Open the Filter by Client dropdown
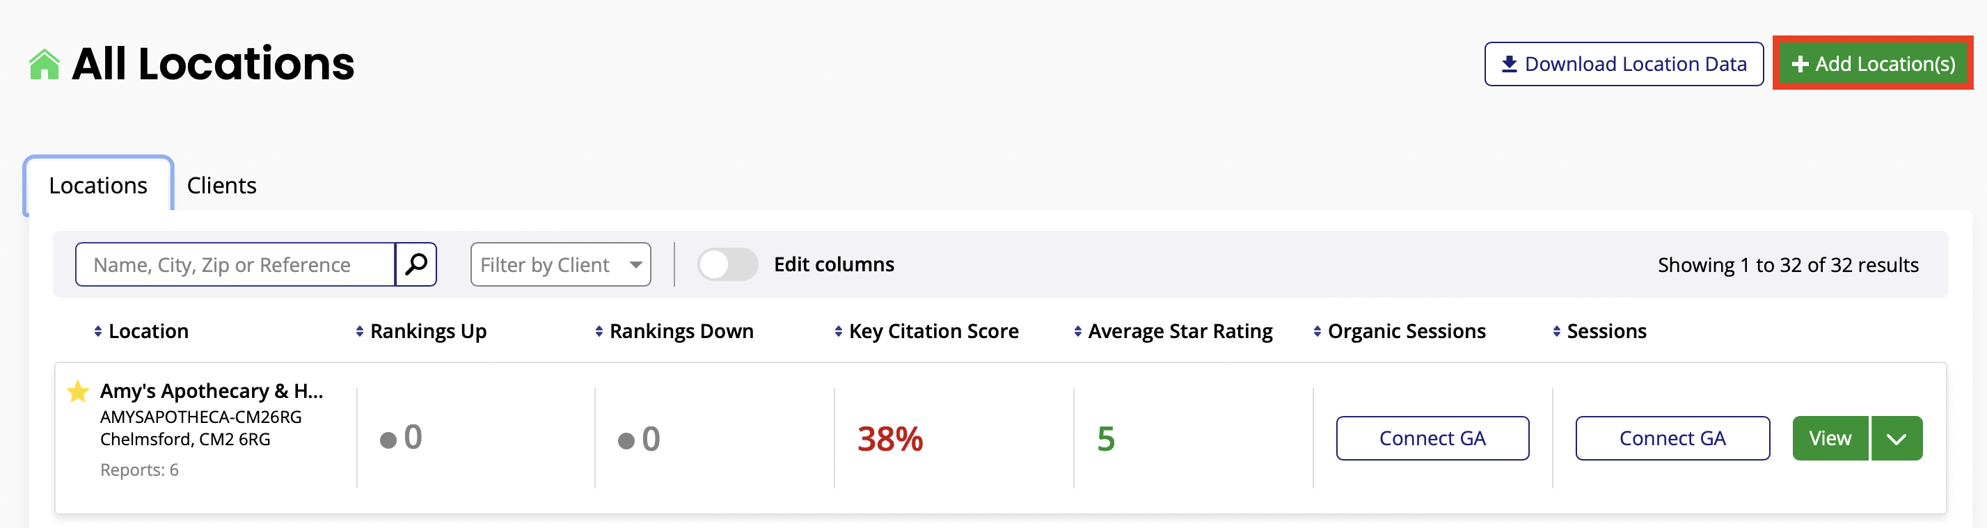 (x=560, y=264)
